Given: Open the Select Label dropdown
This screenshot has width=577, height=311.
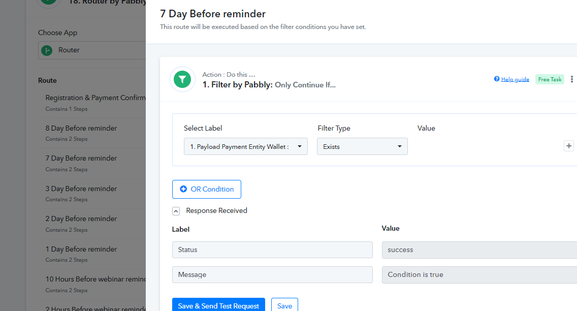Looking at the screenshot, I should click(246, 146).
